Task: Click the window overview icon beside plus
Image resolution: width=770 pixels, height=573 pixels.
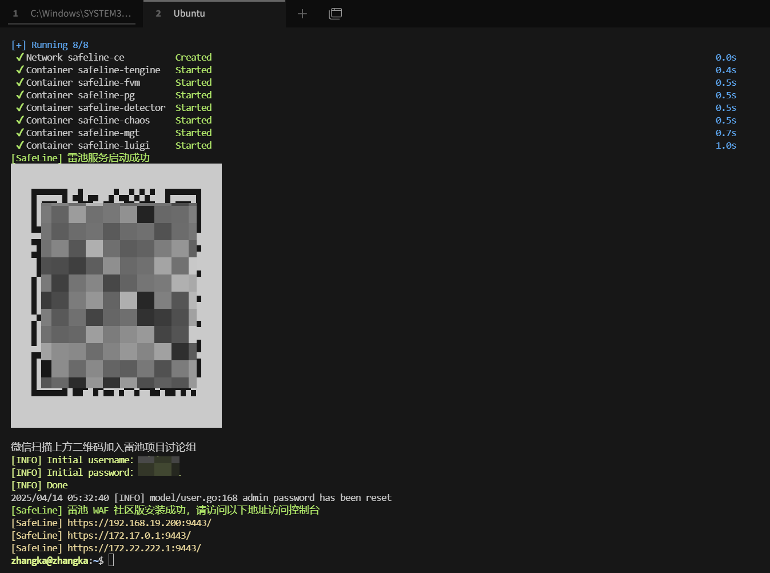Action: 336,14
